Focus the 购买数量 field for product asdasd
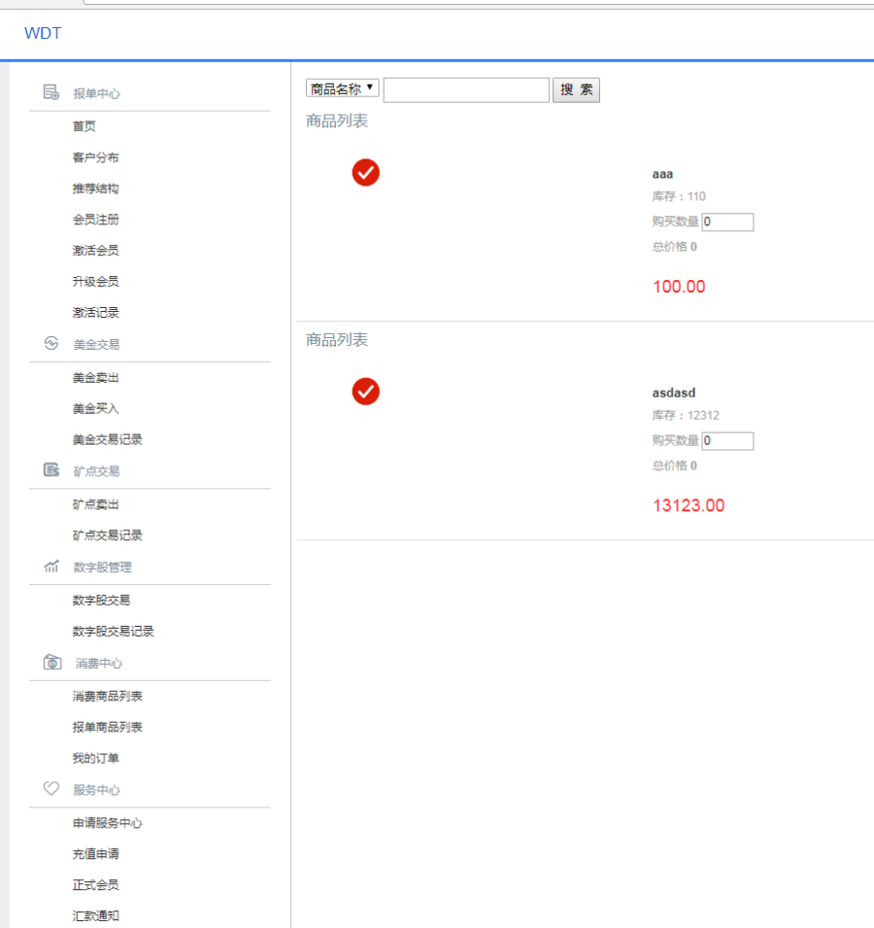The height and width of the screenshot is (928, 874). 727,441
